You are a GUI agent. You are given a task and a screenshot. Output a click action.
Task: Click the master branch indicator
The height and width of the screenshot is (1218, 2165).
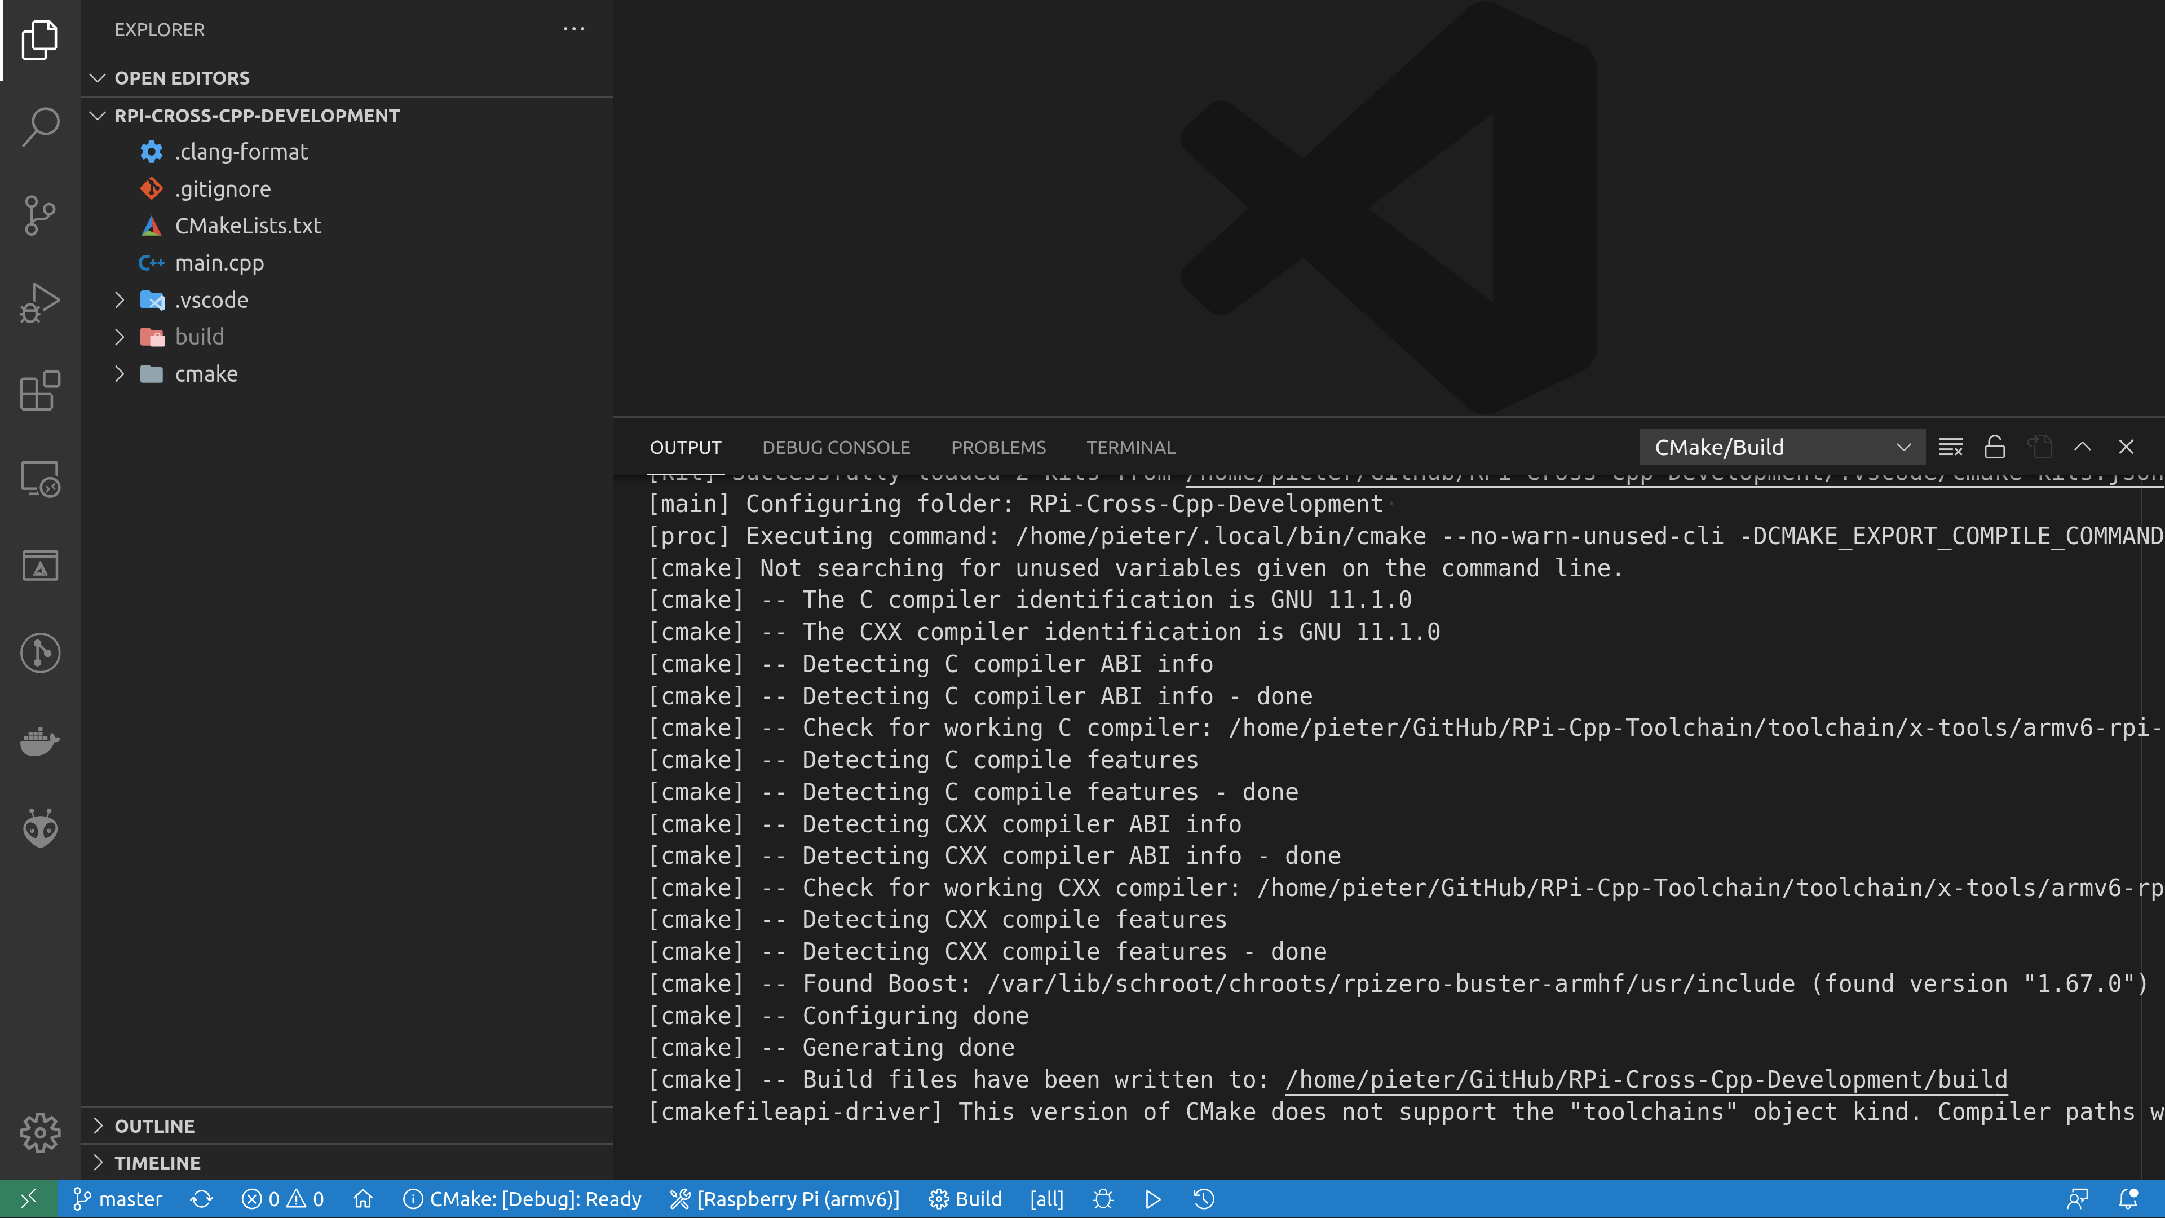117,1199
